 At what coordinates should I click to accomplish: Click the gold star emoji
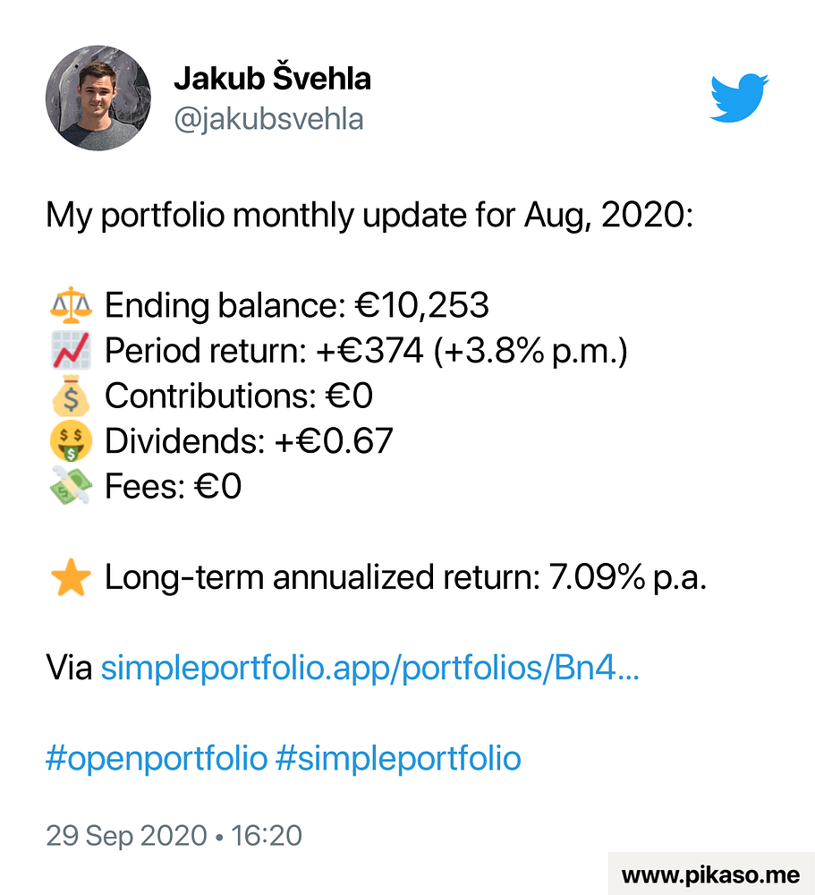71,577
